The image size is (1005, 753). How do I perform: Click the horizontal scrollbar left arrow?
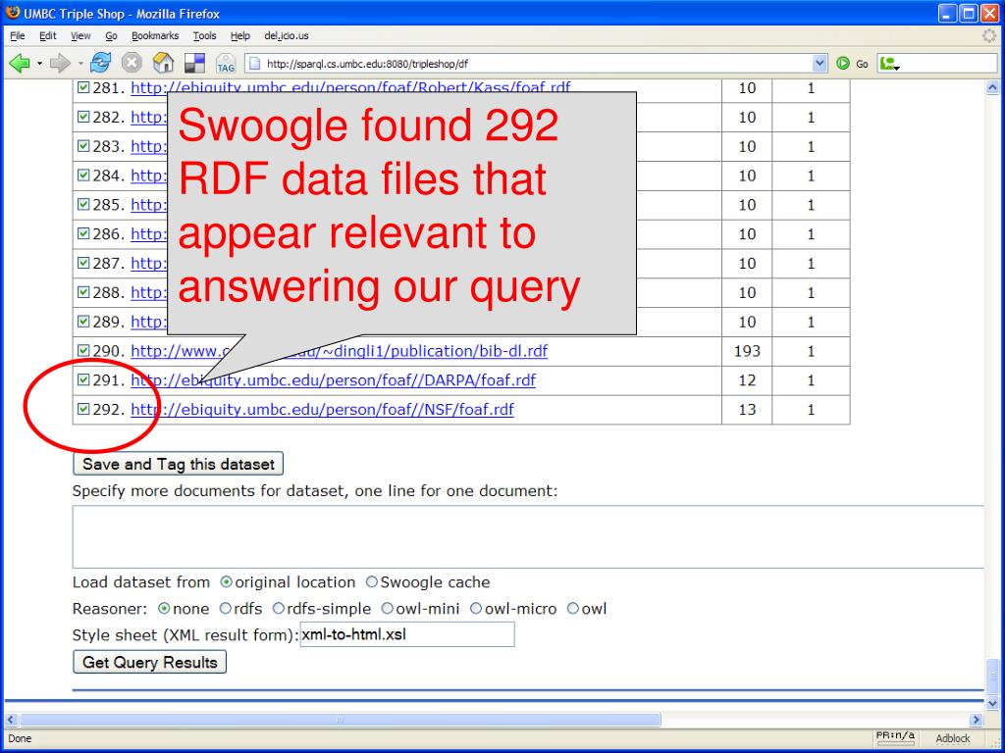pyautogui.click(x=12, y=720)
